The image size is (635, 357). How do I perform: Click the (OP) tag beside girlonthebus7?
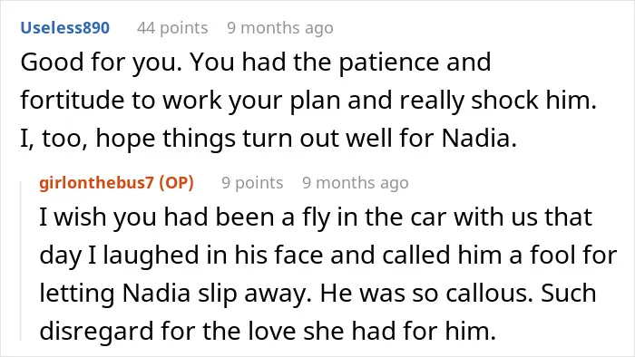pyautogui.click(x=177, y=183)
